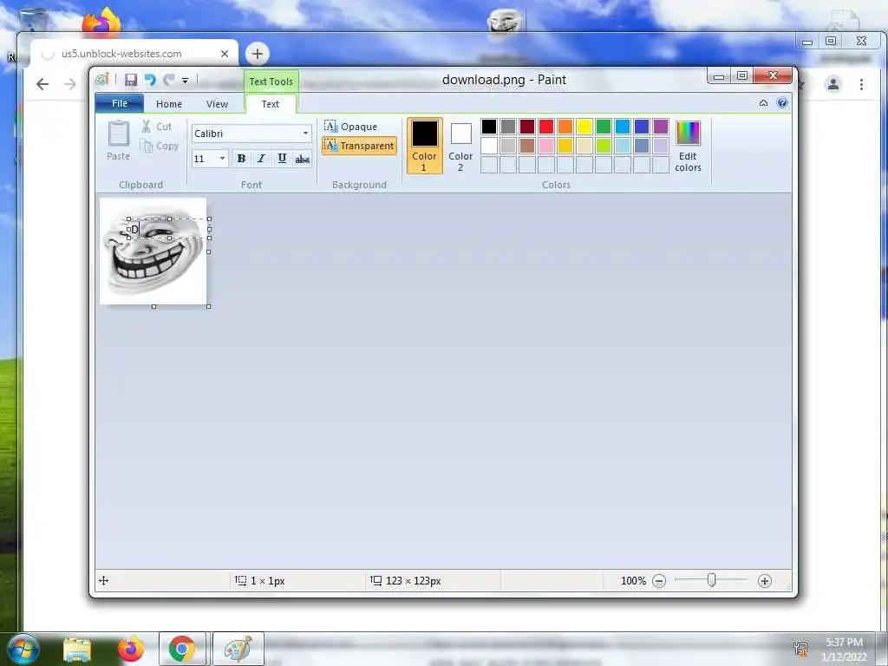The image size is (888, 666).
Task: Click the Redo arrow in quick access toolbar
Action: (169, 80)
